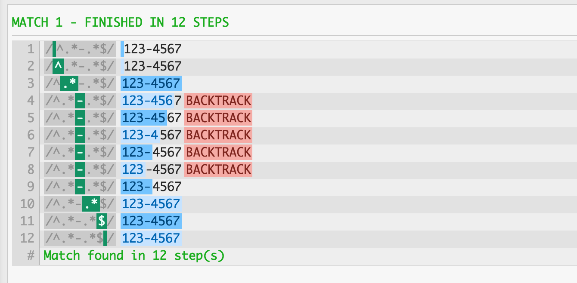Click the regex pattern on step 5
The image size is (577, 283).
pos(80,118)
